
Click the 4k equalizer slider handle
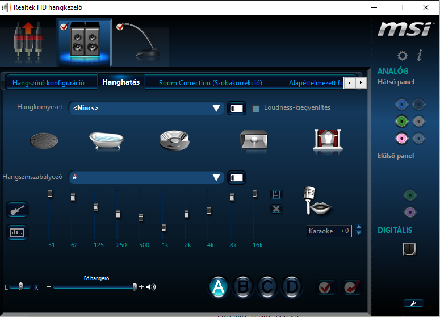point(209,211)
